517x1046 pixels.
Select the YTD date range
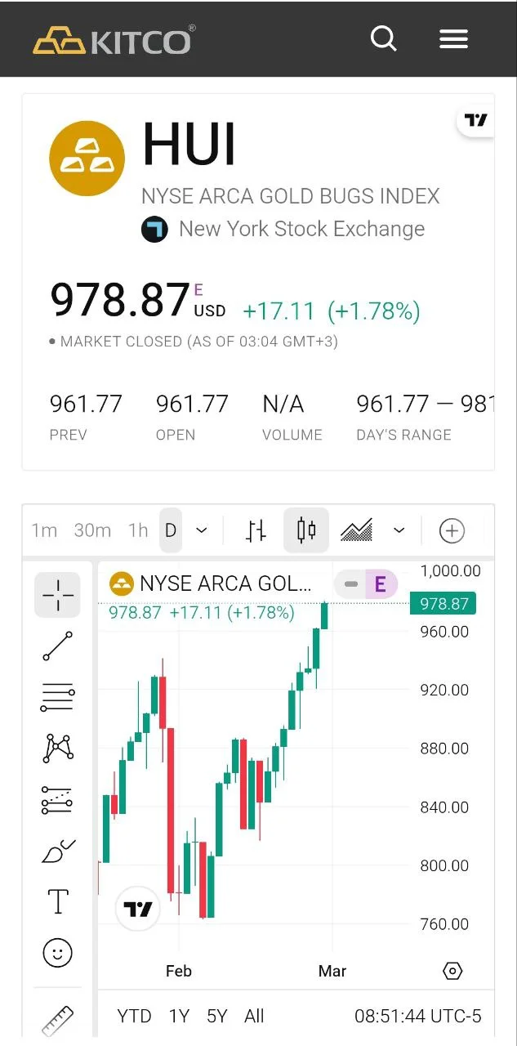pyautogui.click(x=134, y=1016)
